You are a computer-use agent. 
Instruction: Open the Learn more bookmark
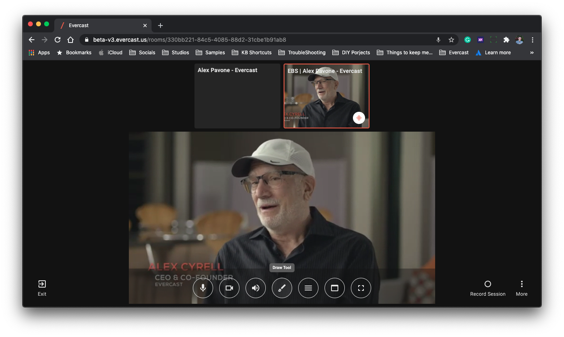(493, 53)
